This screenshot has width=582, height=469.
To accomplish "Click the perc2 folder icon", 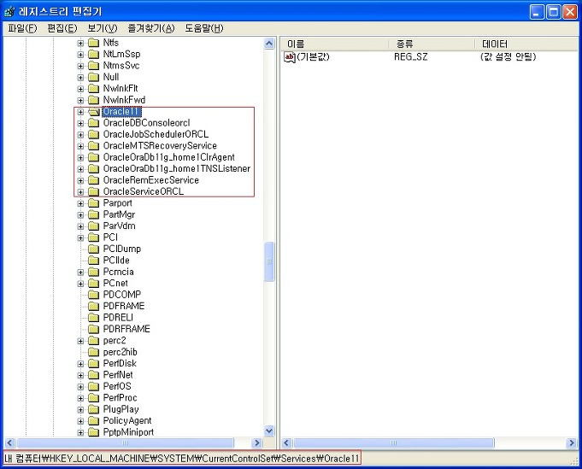I will (x=93, y=341).
